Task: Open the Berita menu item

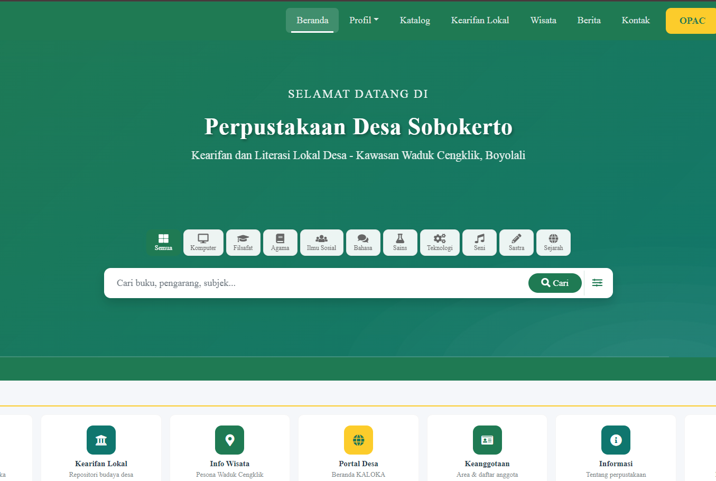Action: click(589, 20)
